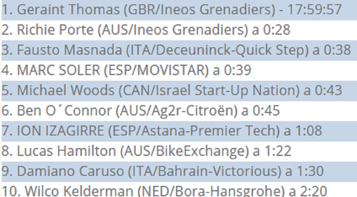Select the Deceuninck-Quick Step team text
Viewport: 357px width, 197px height.
click(x=232, y=50)
